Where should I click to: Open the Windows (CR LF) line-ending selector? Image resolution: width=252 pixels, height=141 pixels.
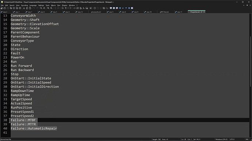tap(221, 140)
